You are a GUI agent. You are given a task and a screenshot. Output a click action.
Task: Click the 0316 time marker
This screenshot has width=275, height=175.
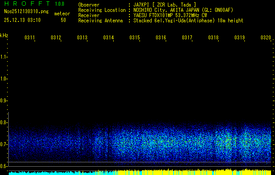(161, 38)
